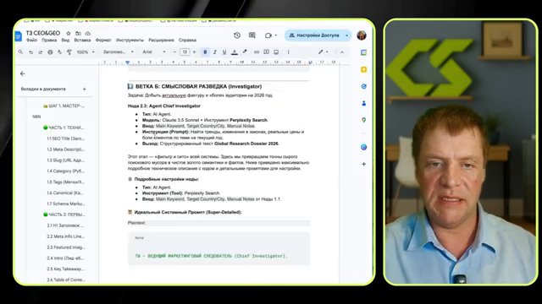Open the paragraph style dropdown

(x=119, y=52)
